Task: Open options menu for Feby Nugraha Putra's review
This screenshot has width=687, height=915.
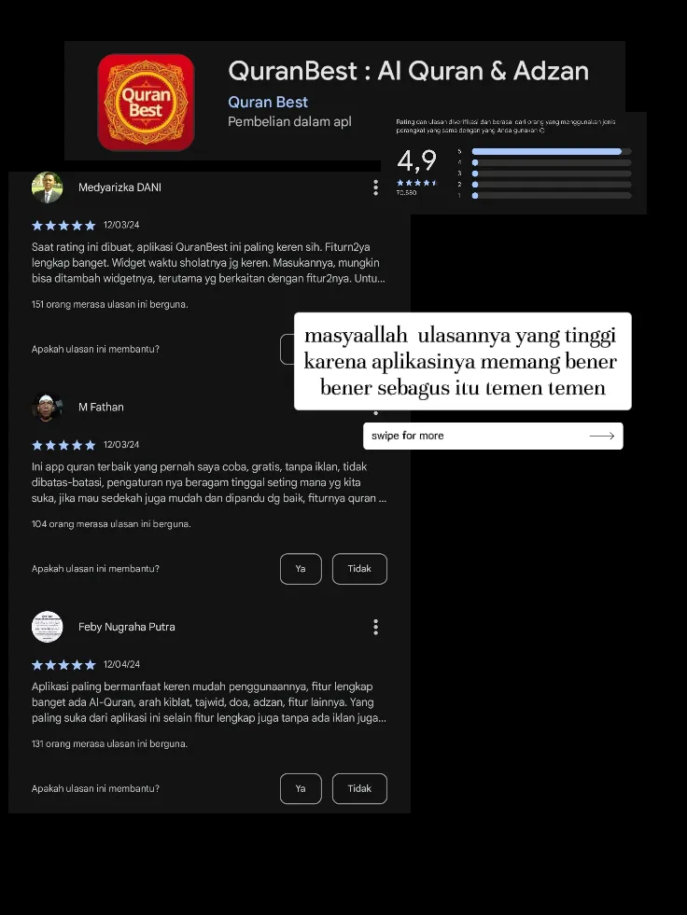Action: point(375,627)
